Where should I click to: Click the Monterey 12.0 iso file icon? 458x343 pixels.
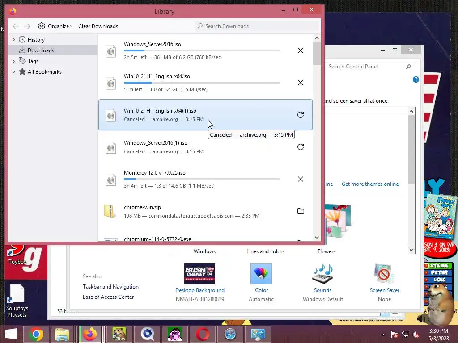click(111, 180)
